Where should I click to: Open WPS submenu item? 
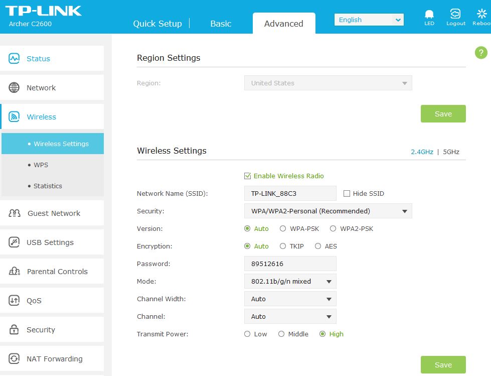53,165
